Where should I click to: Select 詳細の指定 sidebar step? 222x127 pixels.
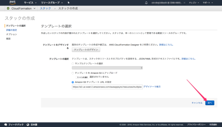pos(11,30)
